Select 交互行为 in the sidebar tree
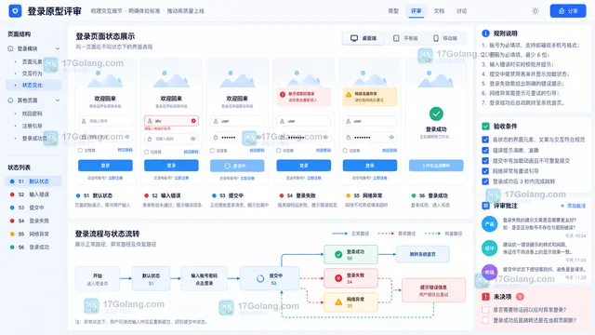Image resolution: width=595 pixels, height=335 pixels. pos(33,74)
